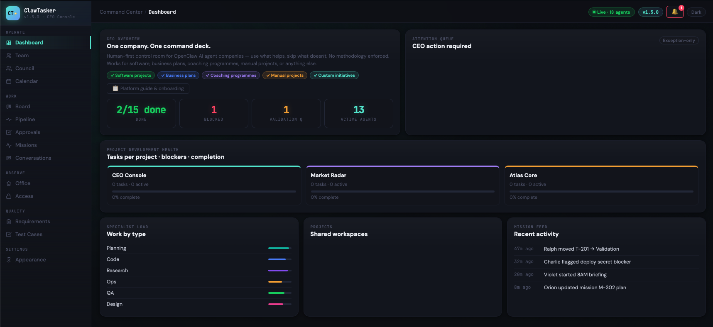Click the Requirements clipboard icon
The width and height of the screenshot is (713, 327).
9,222
